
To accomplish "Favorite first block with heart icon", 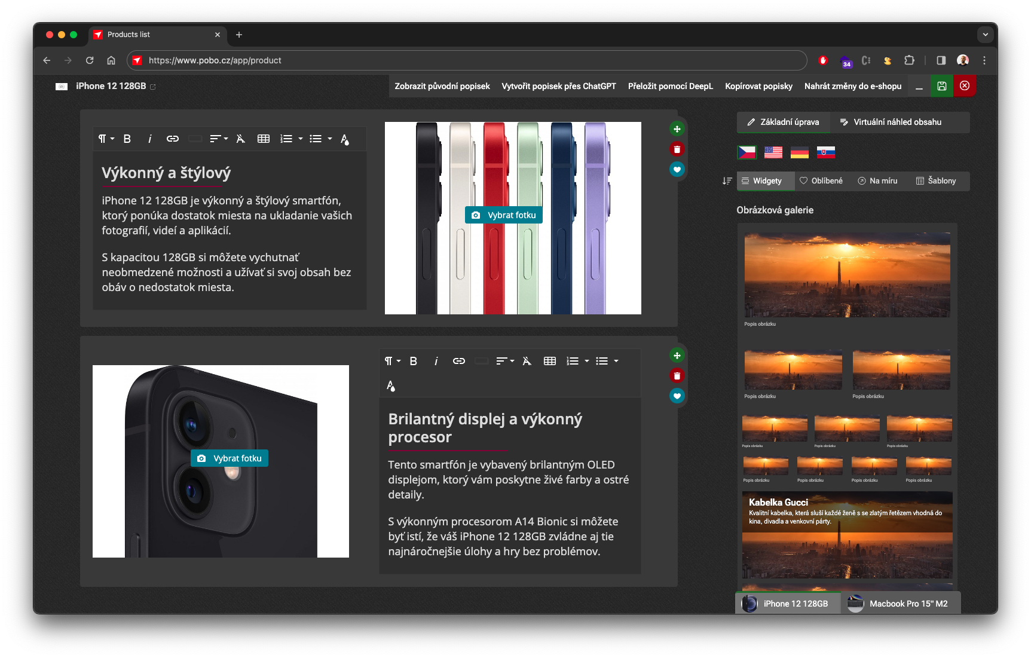I will (677, 170).
